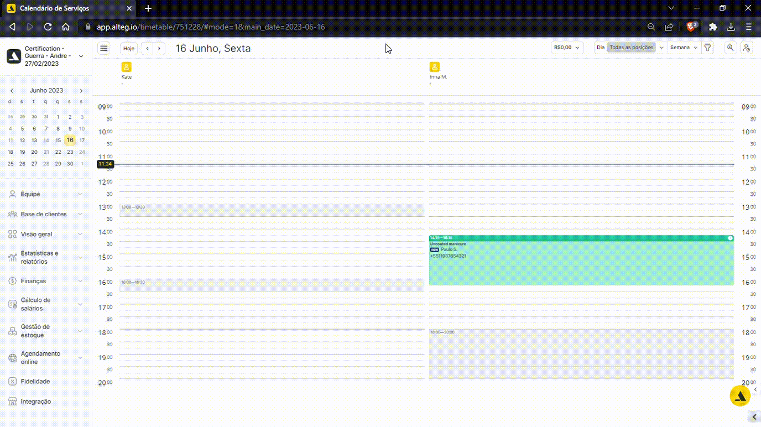Select day 30 in mini calendar
The height and width of the screenshot is (427, 761).
coord(70,164)
